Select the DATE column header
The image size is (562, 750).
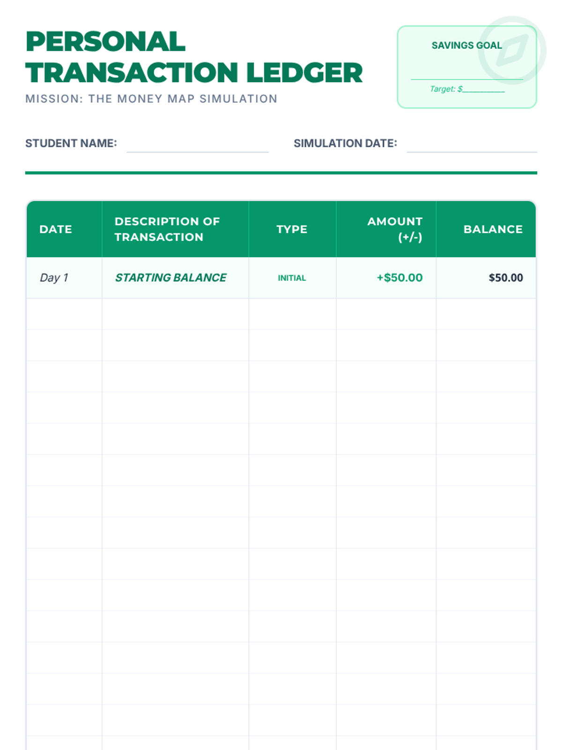56,229
